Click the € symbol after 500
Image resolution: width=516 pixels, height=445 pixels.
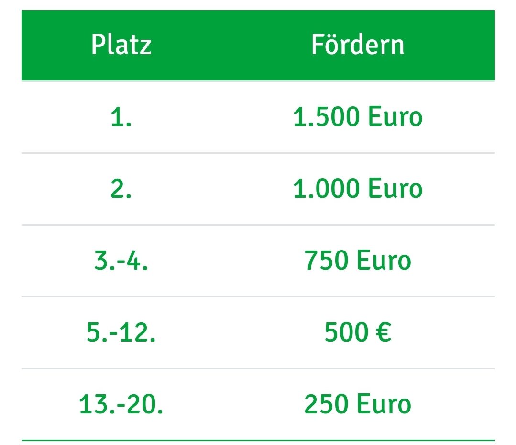[383, 333]
